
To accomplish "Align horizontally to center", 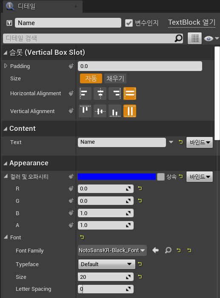I will [100, 94].
